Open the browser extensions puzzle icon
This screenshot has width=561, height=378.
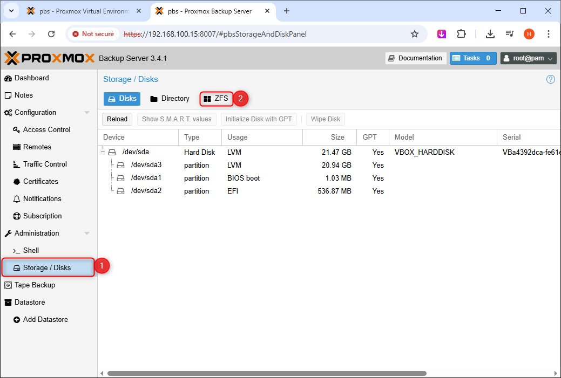click(462, 34)
